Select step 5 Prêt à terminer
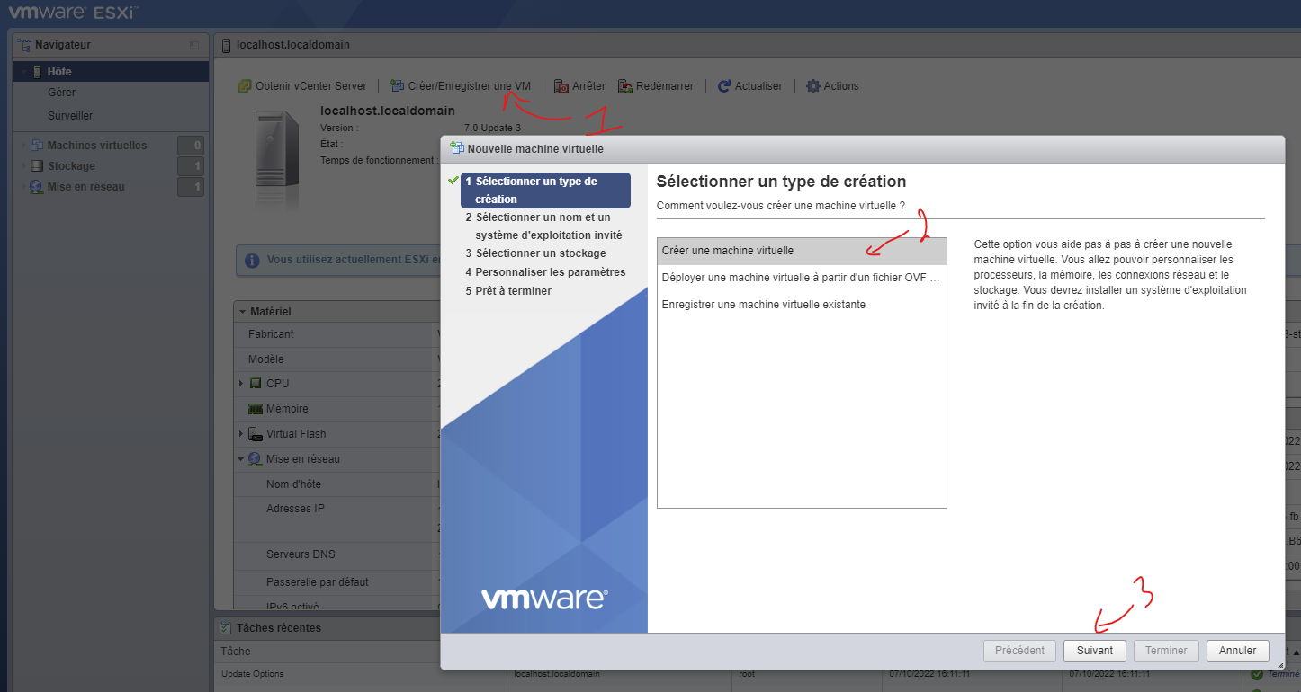The width and height of the screenshot is (1301, 692). 508,291
